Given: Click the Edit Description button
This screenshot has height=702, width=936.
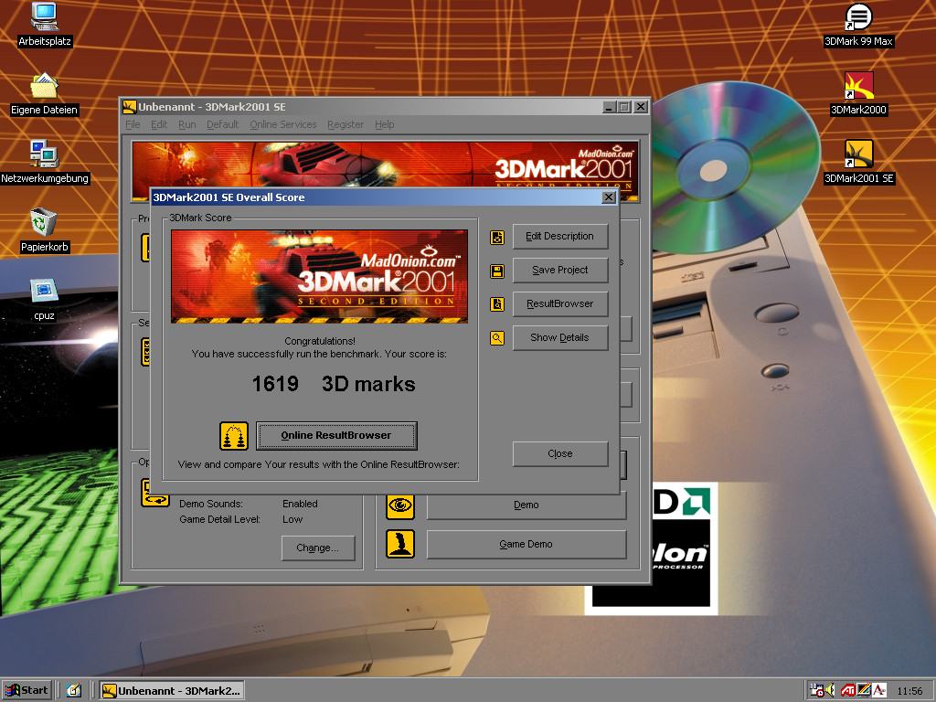Looking at the screenshot, I should pyautogui.click(x=560, y=237).
